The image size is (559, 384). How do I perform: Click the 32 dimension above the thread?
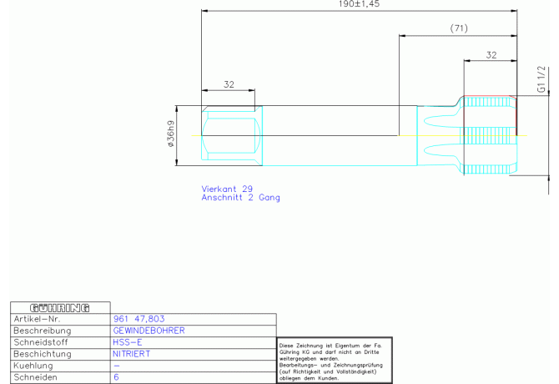point(491,55)
